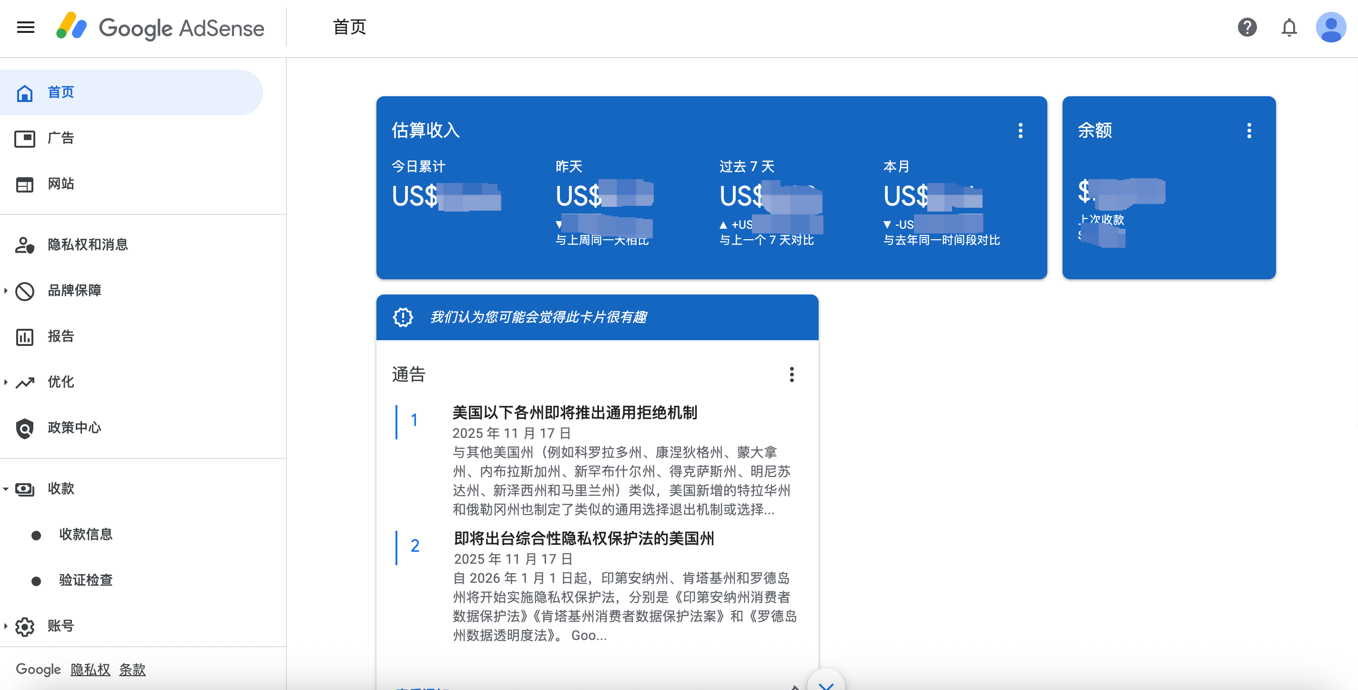Click the shield icon beside 政策中心
Screen dimensions: 1358x690
click(x=24, y=428)
